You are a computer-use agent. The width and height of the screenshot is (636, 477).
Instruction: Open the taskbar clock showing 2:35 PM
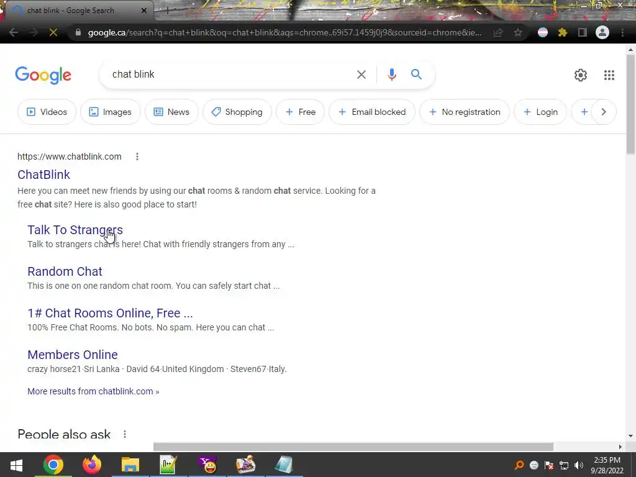[x=607, y=465]
